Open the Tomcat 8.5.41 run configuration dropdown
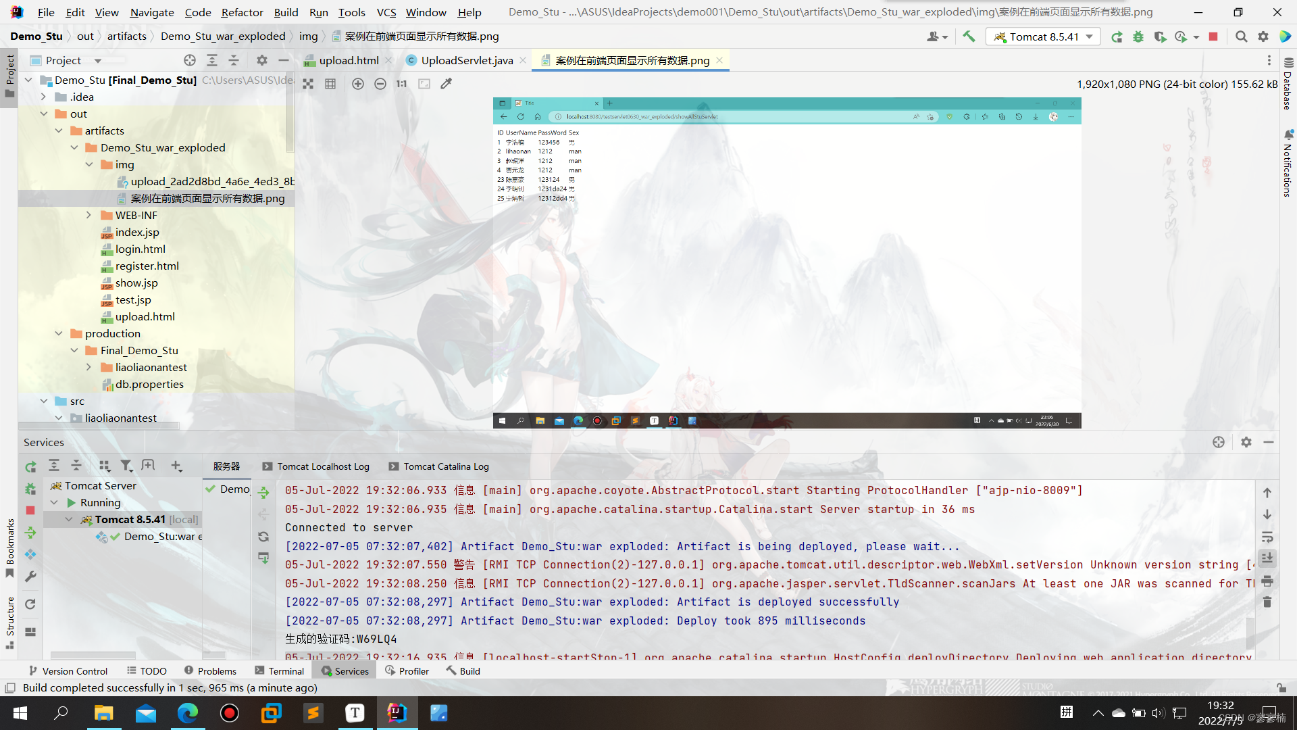This screenshot has width=1297, height=730. click(1043, 36)
